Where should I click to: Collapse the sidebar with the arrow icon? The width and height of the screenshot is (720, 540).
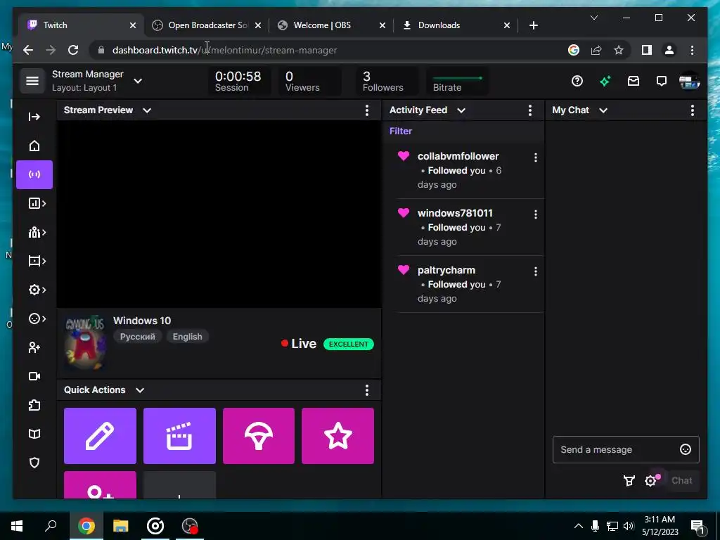point(34,117)
